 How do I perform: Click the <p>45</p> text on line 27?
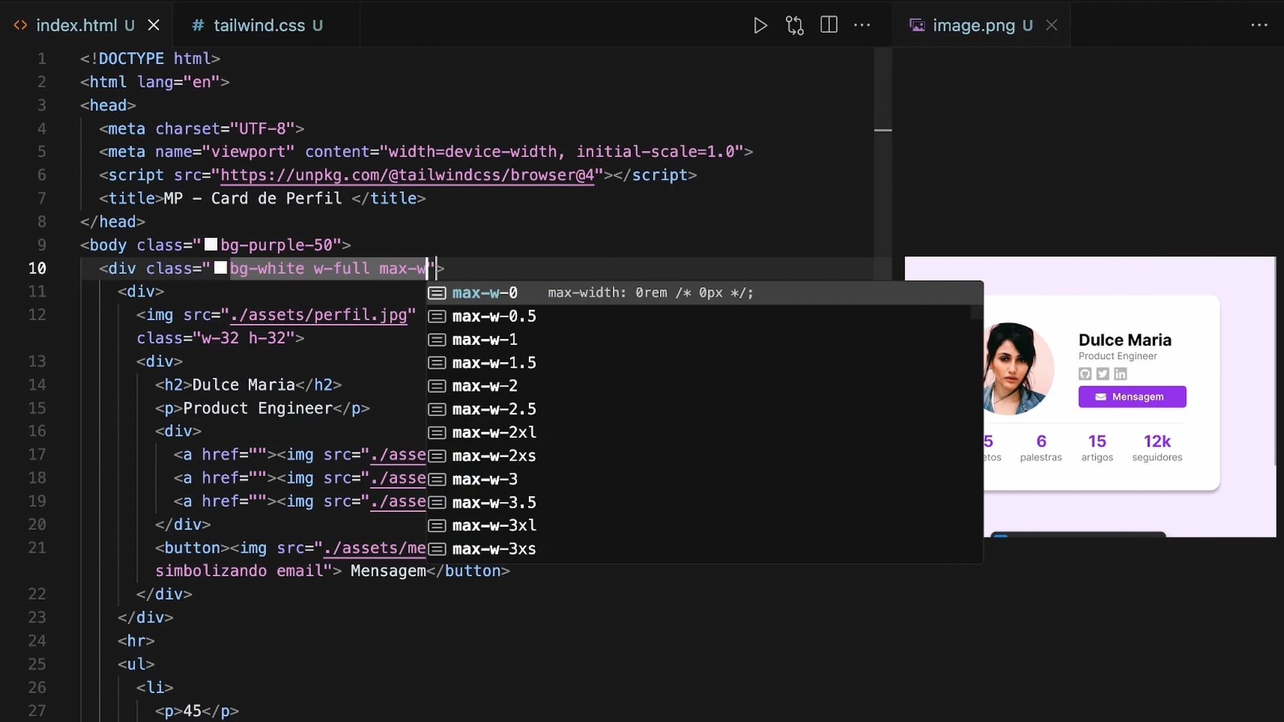pyautogui.click(x=197, y=711)
